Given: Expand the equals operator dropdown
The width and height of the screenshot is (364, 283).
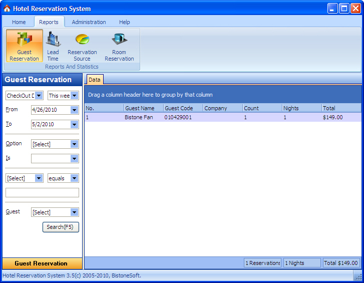Looking at the screenshot, I should point(74,178).
